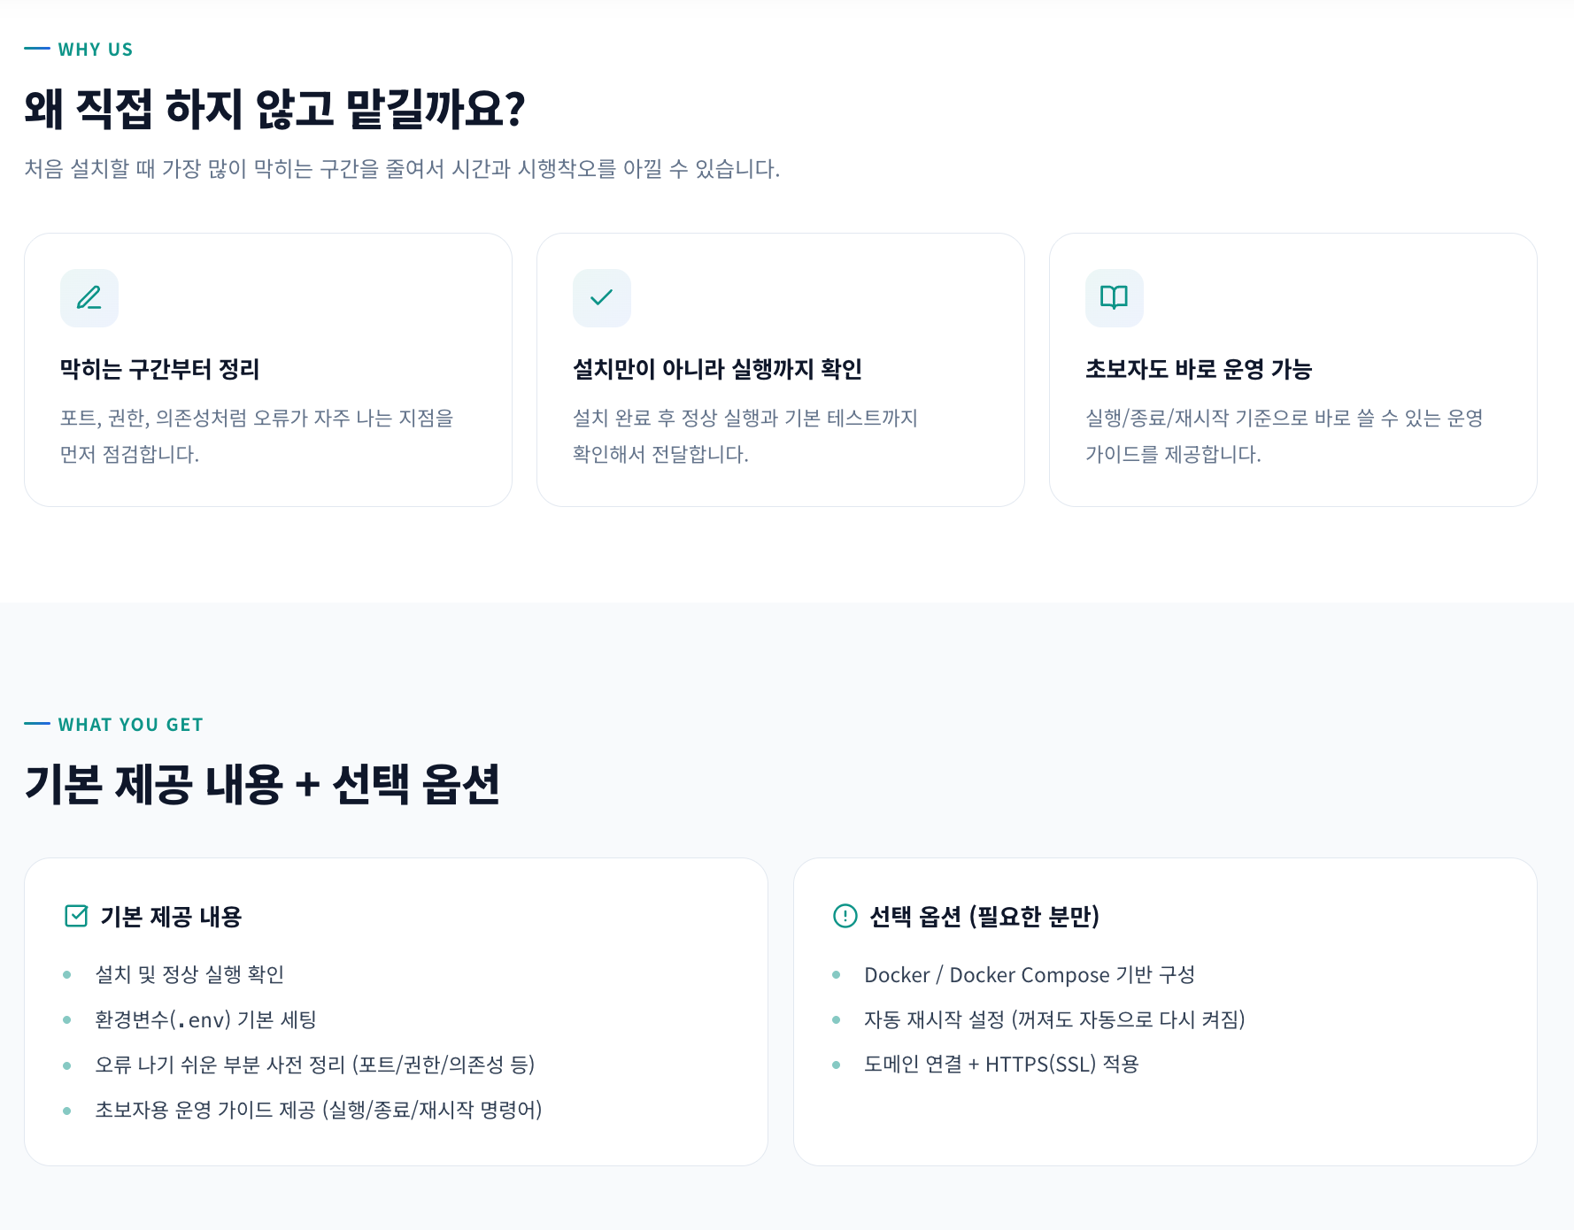Click the subtitle starting with 처음 설치할 때
This screenshot has width=1574, height=1230.
pos(402,169)
